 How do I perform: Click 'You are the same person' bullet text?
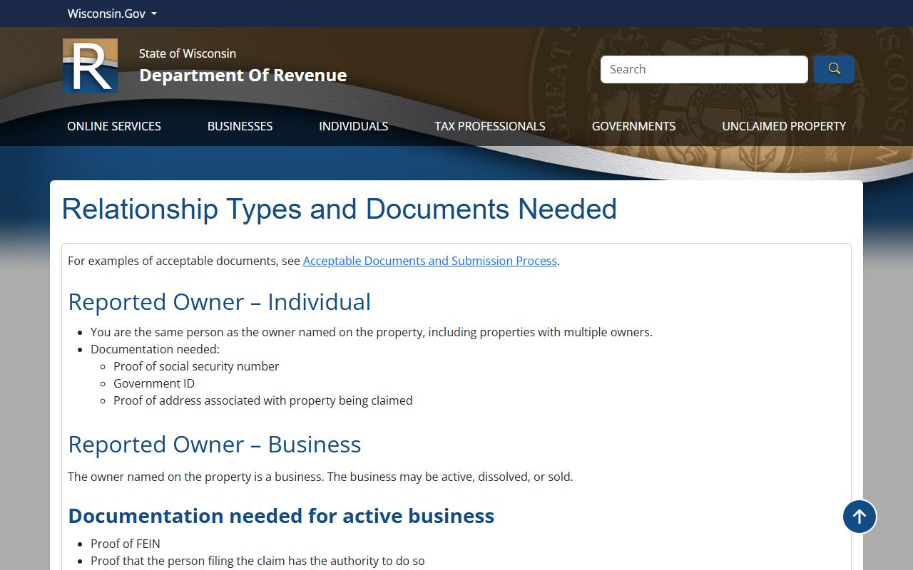[x=372, y=332]
